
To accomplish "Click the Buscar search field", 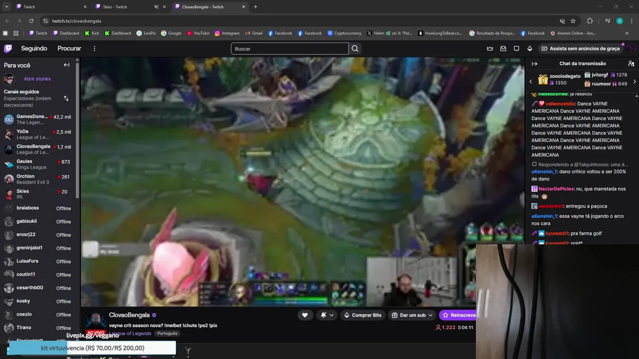I will tap(290, 48).
